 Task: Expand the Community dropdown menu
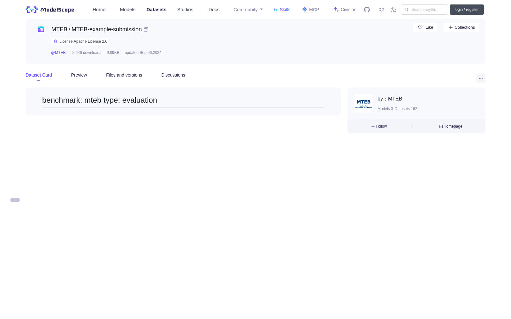coord(248,10)
